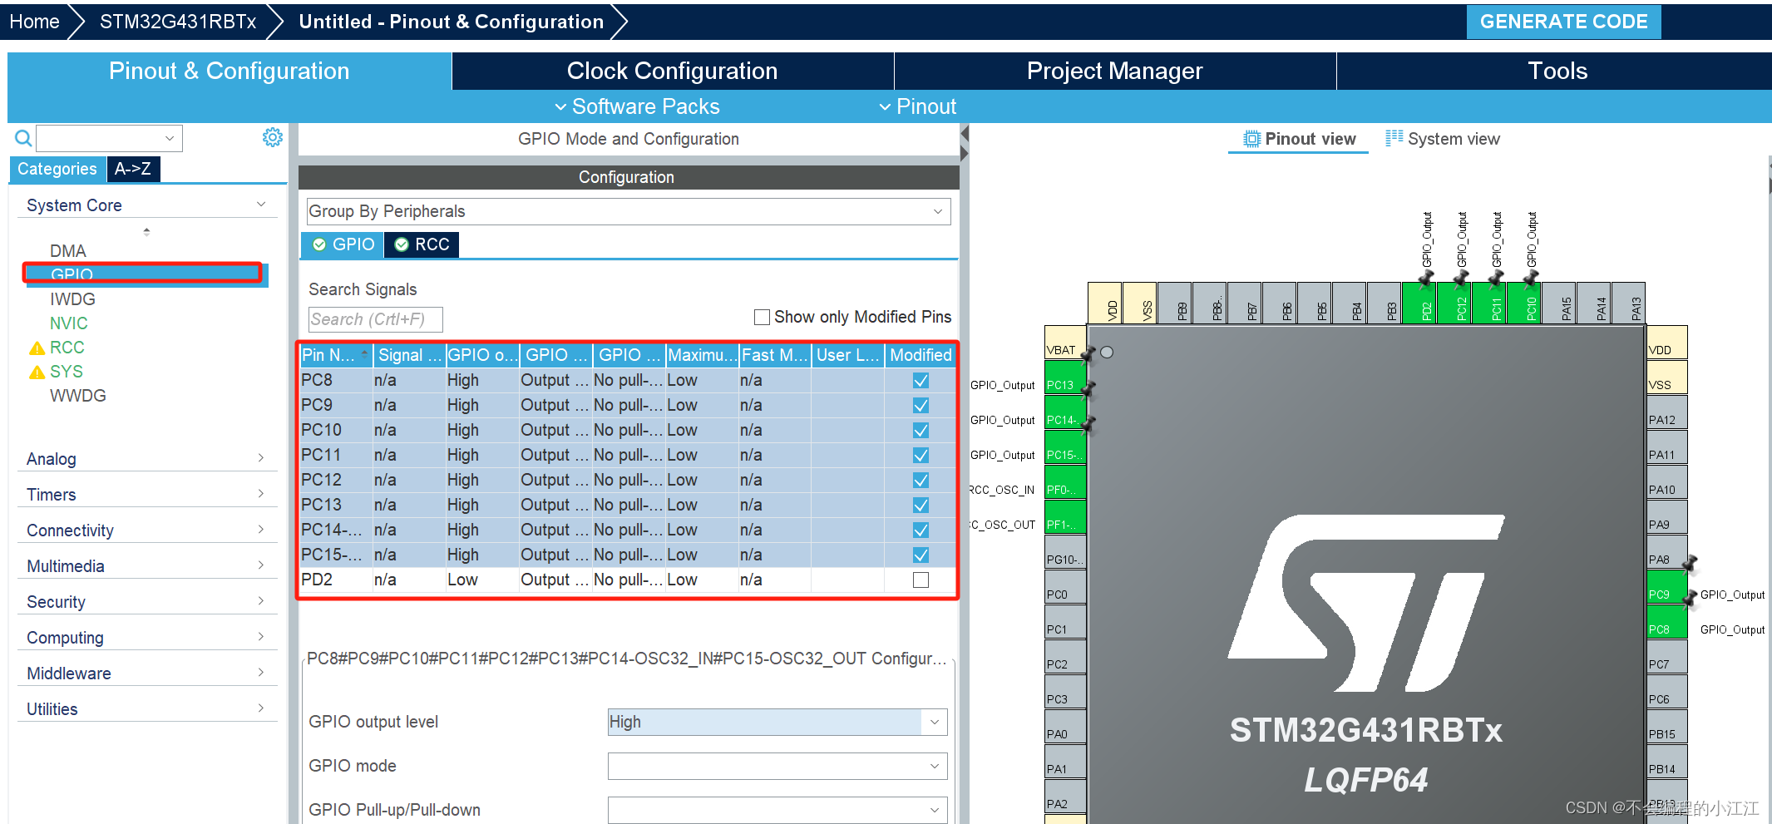Toggle Modified checkbox for PC13 row
Viewport: 1772px width, 824px height.
pyautogui.click(x=921, y=506)
